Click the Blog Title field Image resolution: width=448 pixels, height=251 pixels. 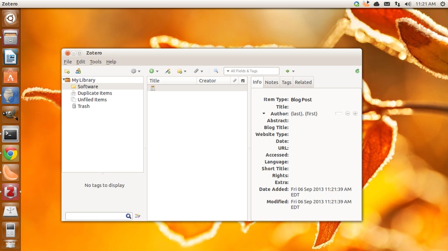(324, 127)
